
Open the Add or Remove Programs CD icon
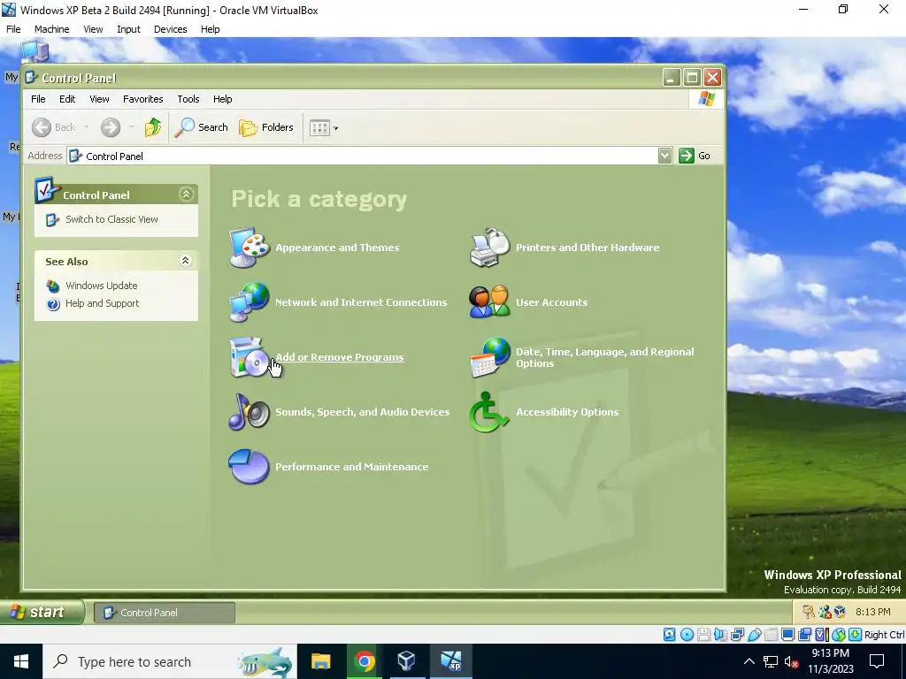249,357
